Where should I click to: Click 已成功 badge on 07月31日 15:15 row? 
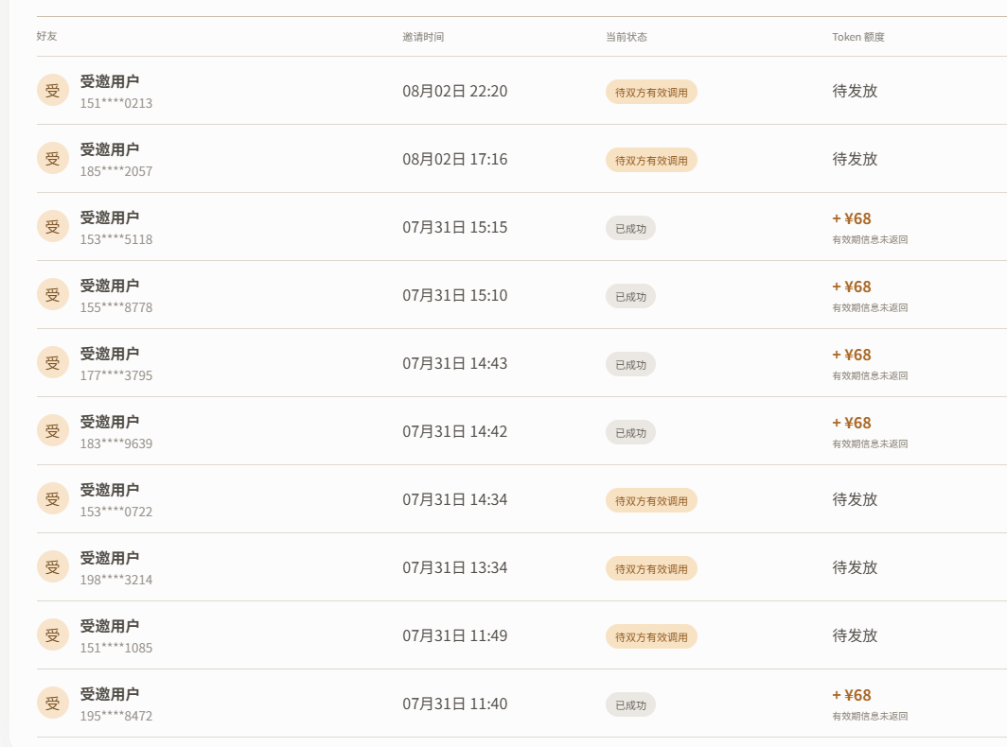tap(630, 229)
